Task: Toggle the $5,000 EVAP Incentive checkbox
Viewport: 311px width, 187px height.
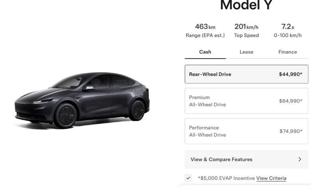Action: (188, 178)
